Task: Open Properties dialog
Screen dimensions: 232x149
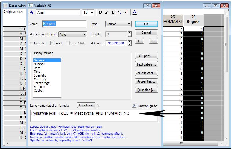Action: pos(146,81)
